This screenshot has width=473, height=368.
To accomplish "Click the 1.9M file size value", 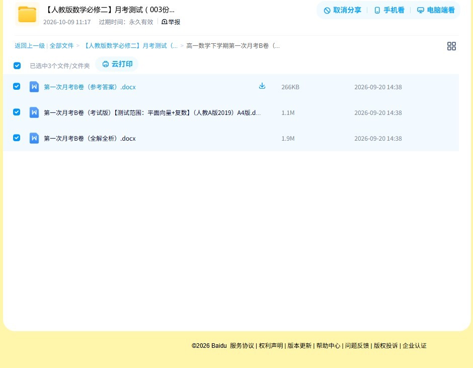I will pyautogui.click(x=288, y=138).
